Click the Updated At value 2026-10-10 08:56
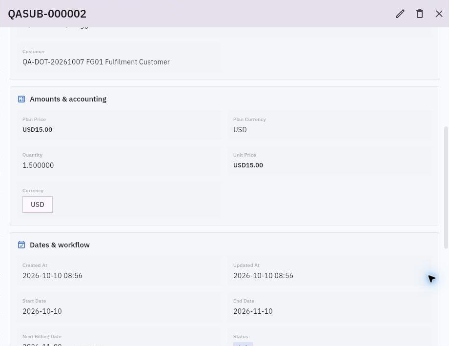The width and height of the screenshot is (449, 346). (263, 276)
